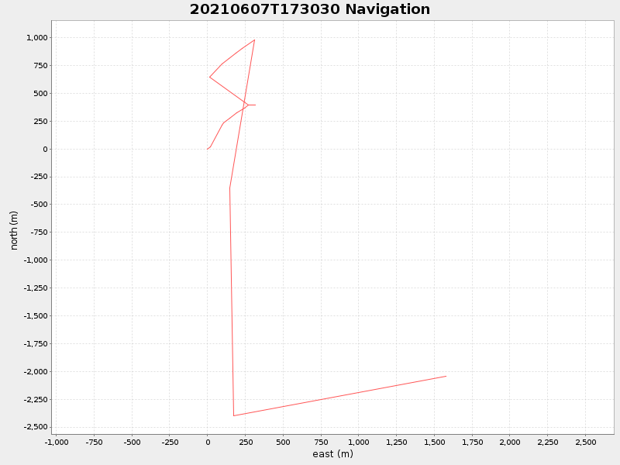Click the 'east (m)' axis label

click(x=332, y=454)
